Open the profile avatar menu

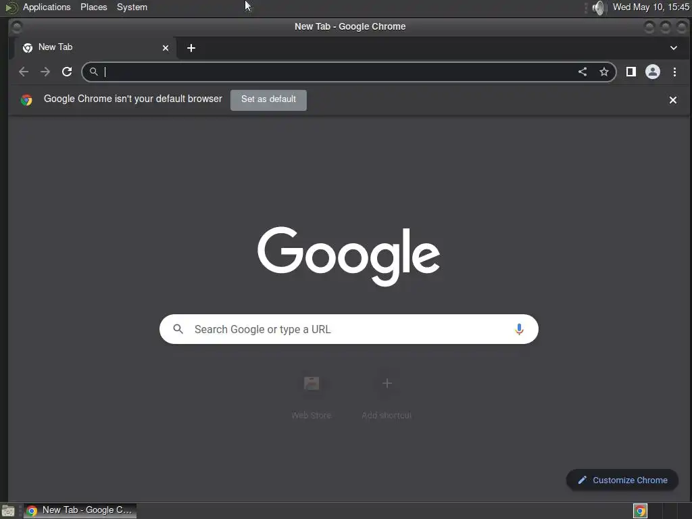(653, 72)
